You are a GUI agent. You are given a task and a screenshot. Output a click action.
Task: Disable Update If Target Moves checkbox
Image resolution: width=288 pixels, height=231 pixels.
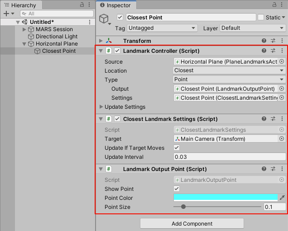click(177, 148)
